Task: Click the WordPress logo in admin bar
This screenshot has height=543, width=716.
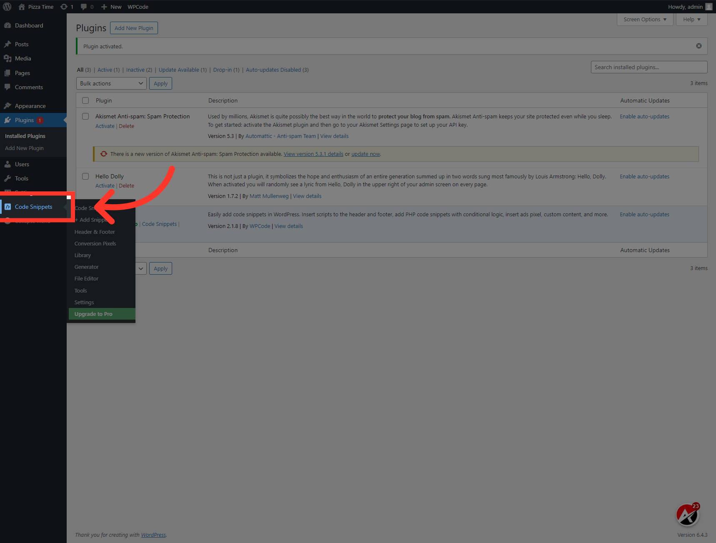Action: tap(7, 7)
